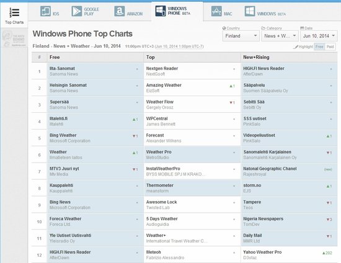Switch to the Mac tab label
The height and width of the screenshot is (263, 341).
pos(228,14)
